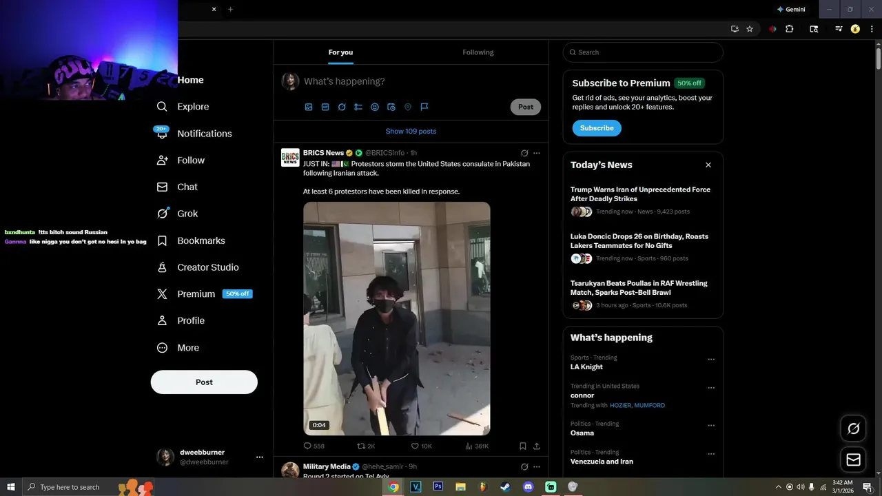Open Grok from the sidebar
This screenshot has width=882, height=496.
(177, 214)
